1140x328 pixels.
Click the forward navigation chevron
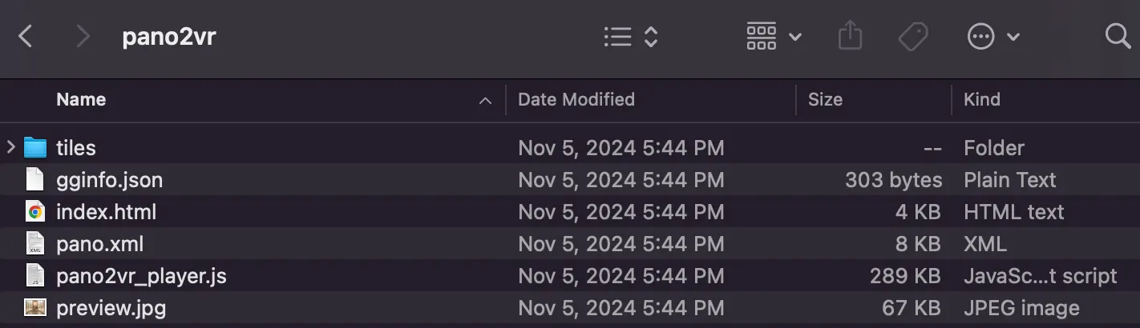pyautogui.click(x=83, y=36)
